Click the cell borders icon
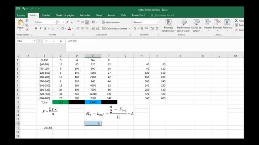 click(54, 29)
